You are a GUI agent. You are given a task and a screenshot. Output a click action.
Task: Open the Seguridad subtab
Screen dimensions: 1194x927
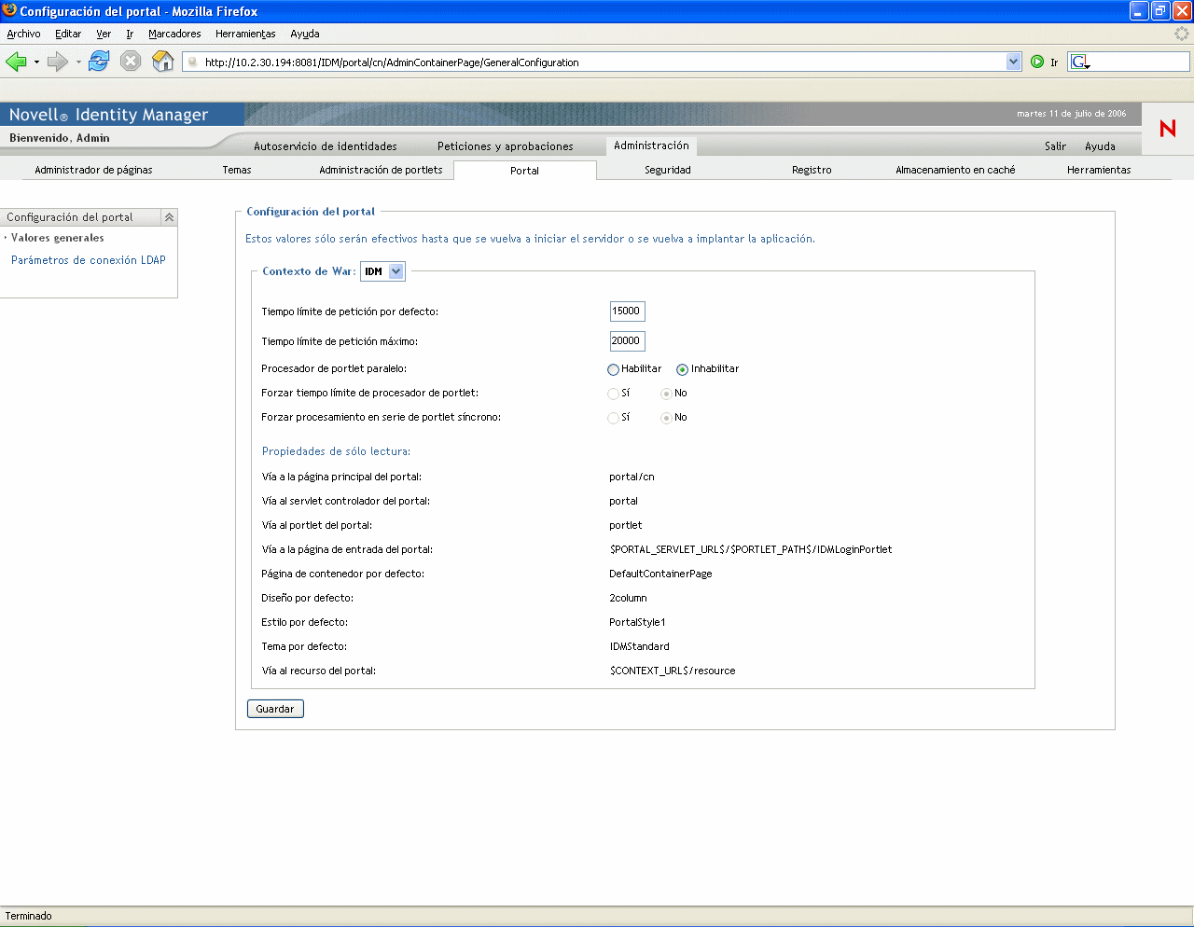coord(668,170)
